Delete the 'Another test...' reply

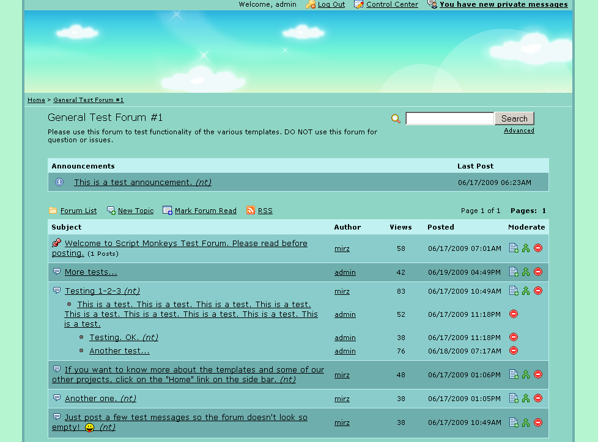(514, 350)
